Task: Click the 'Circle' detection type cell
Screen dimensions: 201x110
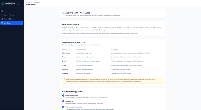Action: tap(64, 61)
